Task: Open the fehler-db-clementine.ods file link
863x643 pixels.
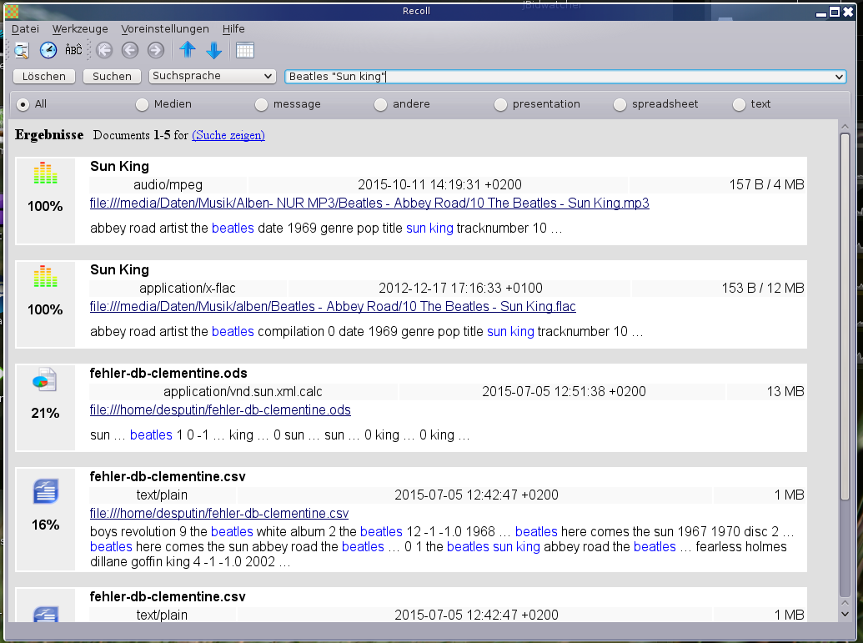Action: (220, 410)
